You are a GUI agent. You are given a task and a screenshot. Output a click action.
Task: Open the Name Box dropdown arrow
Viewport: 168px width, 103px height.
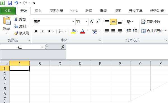pos(42,47)
